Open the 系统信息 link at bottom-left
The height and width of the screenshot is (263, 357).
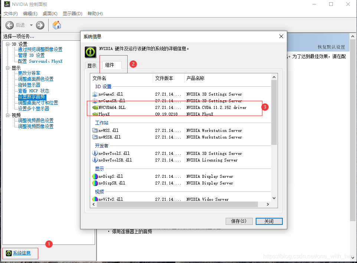(22, 253)
